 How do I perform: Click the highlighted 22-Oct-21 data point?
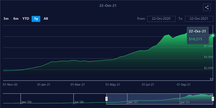(x=213, y=35)
